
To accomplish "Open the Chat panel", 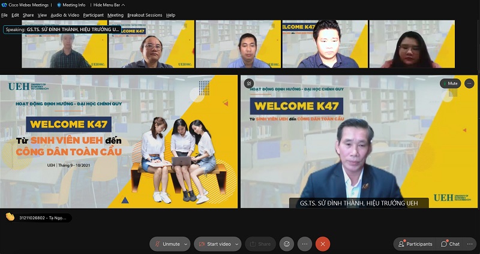I will [x=451, y=244].
